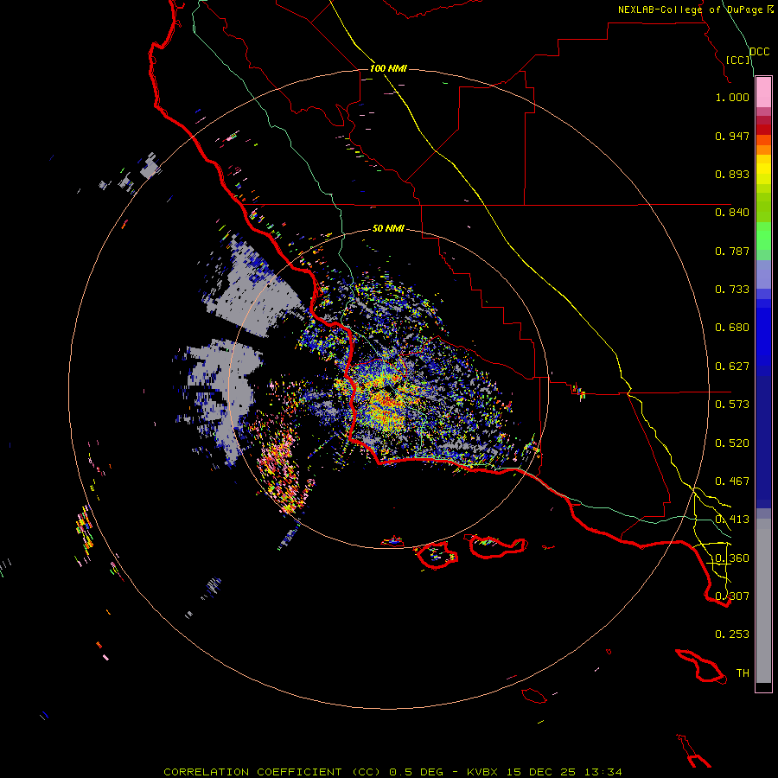This screenshot has width=778, height=778.
Task: Click the 1.000 legend value
Action: coord(732,97)
